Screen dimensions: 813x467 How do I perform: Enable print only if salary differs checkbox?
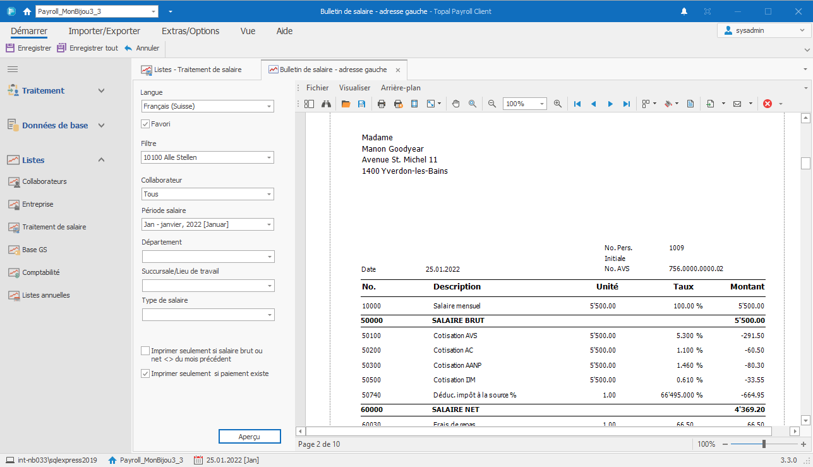pyautogui.click(x=145, y=351)
